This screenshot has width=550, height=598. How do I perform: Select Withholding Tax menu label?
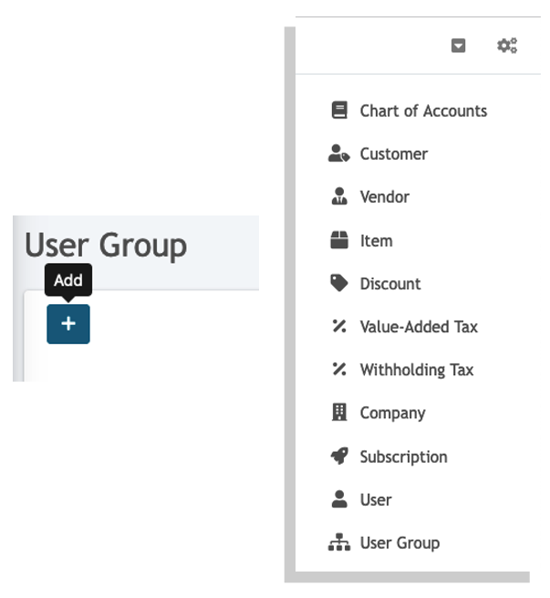417,370
